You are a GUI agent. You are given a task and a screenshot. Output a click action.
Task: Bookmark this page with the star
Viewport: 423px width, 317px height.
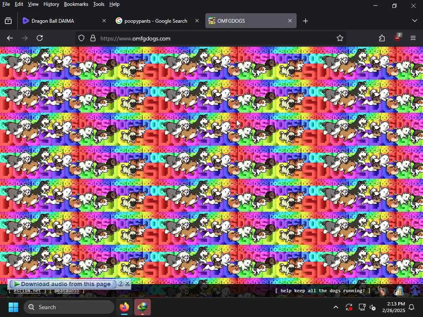pos(340,38)
